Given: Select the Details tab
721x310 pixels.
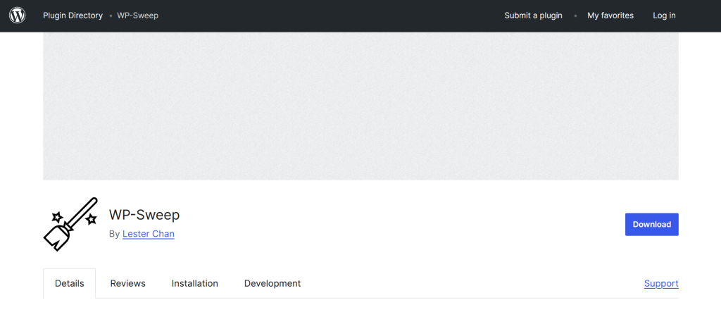Looking at the screenshot, I should coord(70,283).
